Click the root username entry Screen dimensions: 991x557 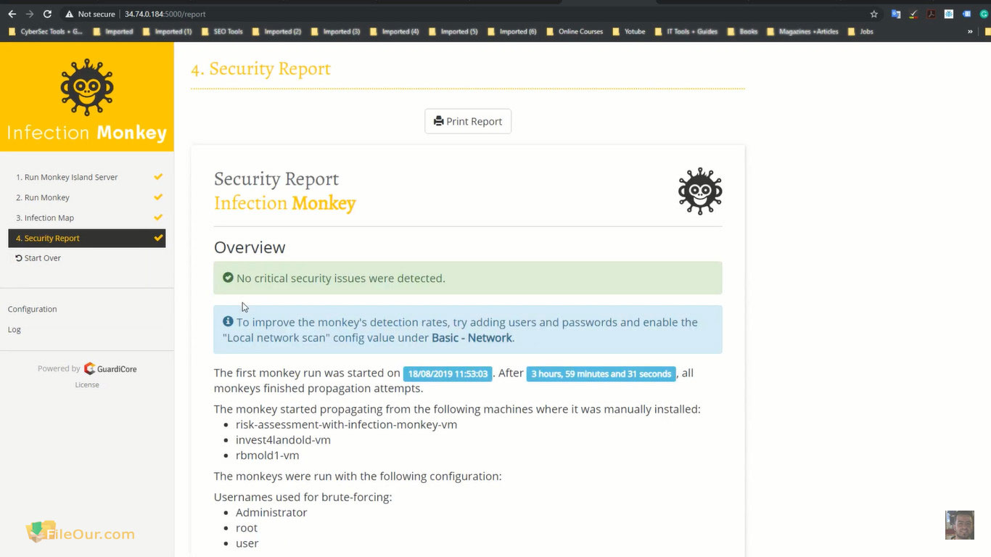pyautogui.click(x=247, y=528)
